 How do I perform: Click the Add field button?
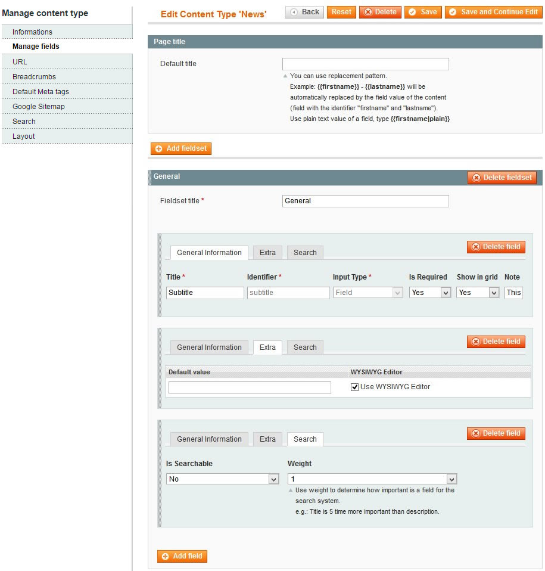click(x=182, y=557)
